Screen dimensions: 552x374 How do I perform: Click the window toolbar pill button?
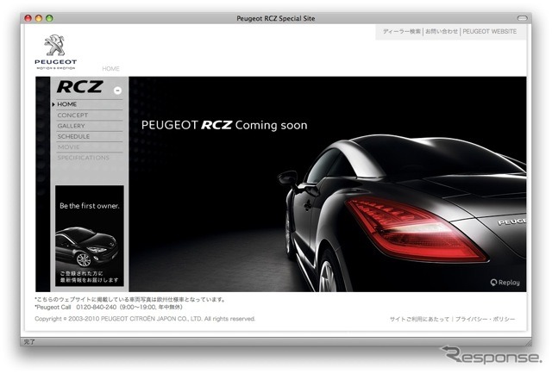click(x=522, y=18)
